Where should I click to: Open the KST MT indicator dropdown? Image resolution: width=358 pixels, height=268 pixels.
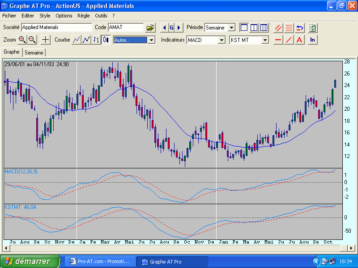click(265, 40)
